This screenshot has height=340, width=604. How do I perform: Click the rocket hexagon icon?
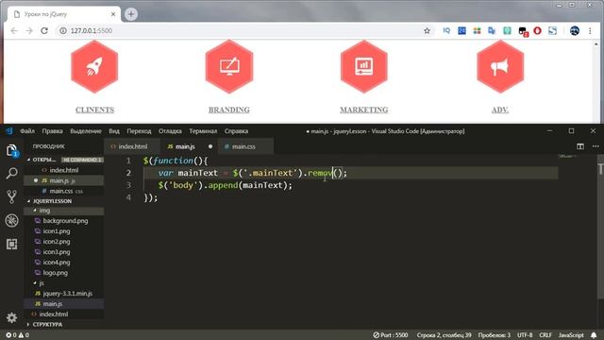[94, 66]
